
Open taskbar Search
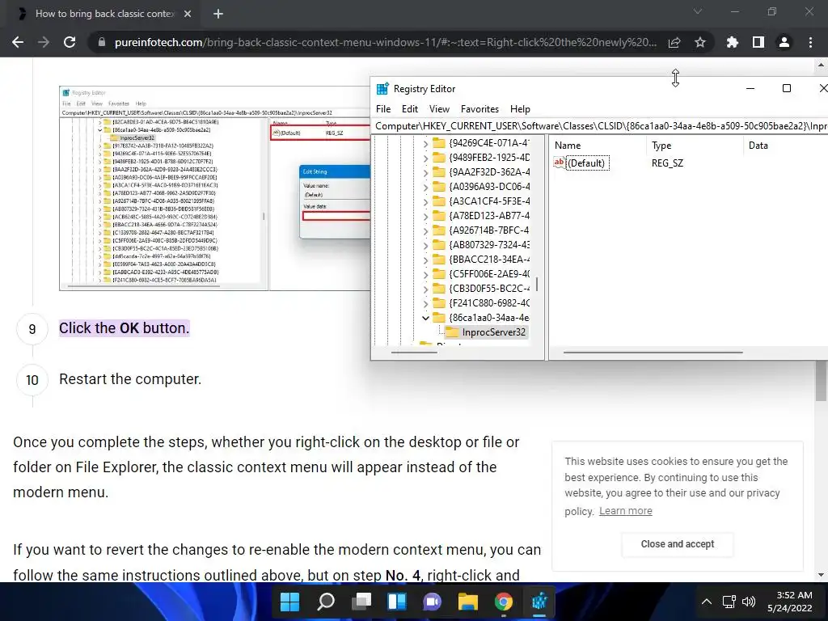pyautogui.click(x=325, y=602)
